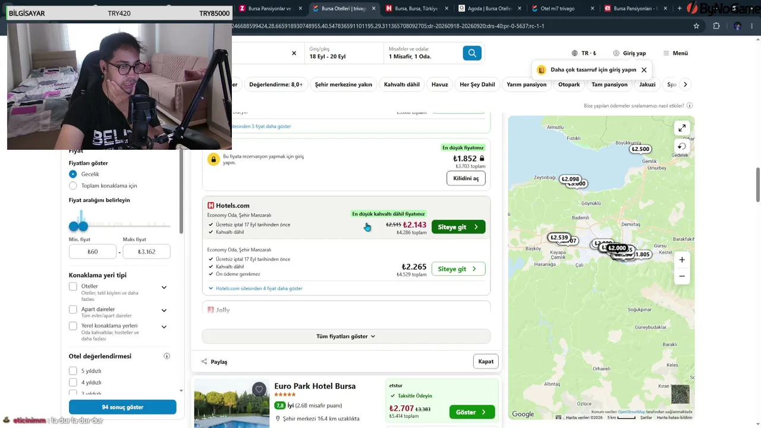This screenshot has width=761, height=428.
Task: Click the '94 sonuç göster' button
Action: point(122,407)
